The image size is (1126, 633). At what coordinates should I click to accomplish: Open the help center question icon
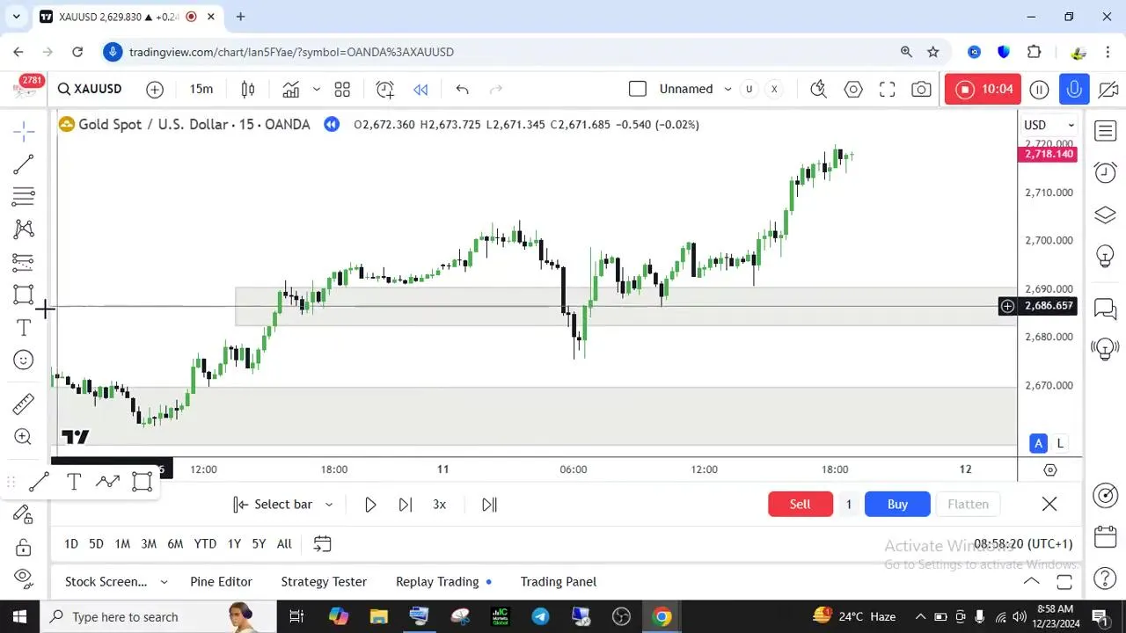(x=1105, y=578)
